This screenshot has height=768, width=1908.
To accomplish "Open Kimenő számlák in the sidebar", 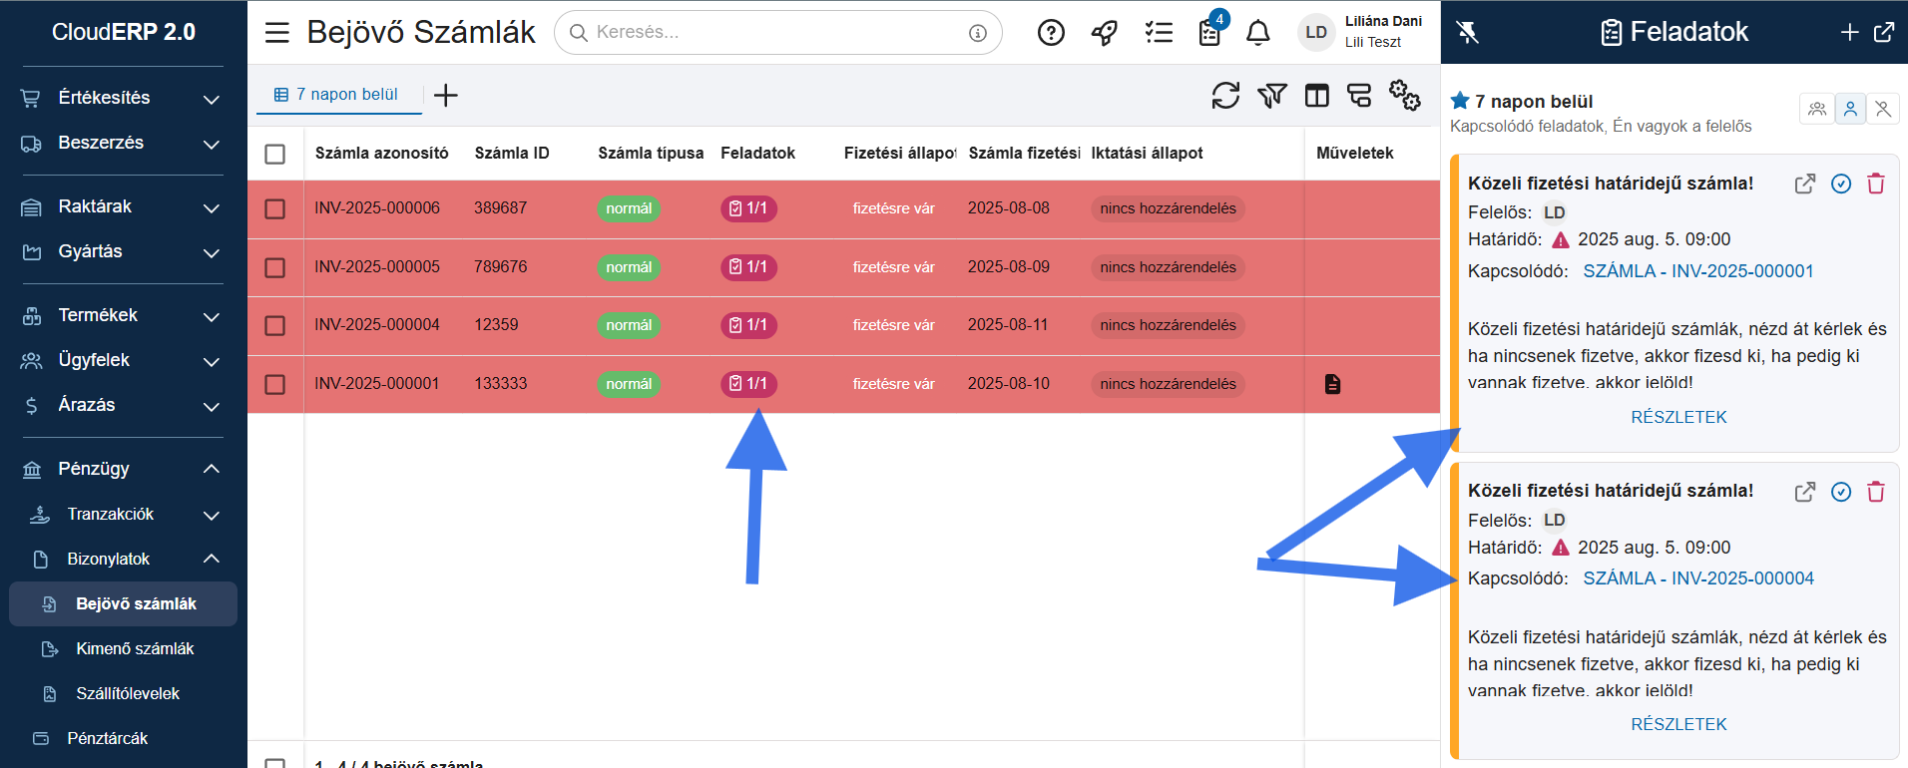I will coord(135,648).
